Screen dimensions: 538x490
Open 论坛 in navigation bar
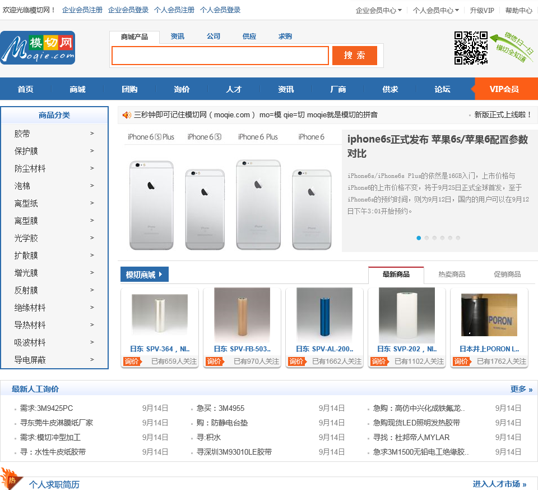coord(442,89)
